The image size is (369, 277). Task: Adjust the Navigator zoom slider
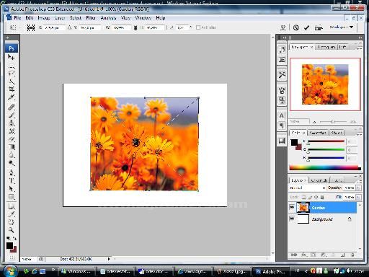click(x=332, y=122)
